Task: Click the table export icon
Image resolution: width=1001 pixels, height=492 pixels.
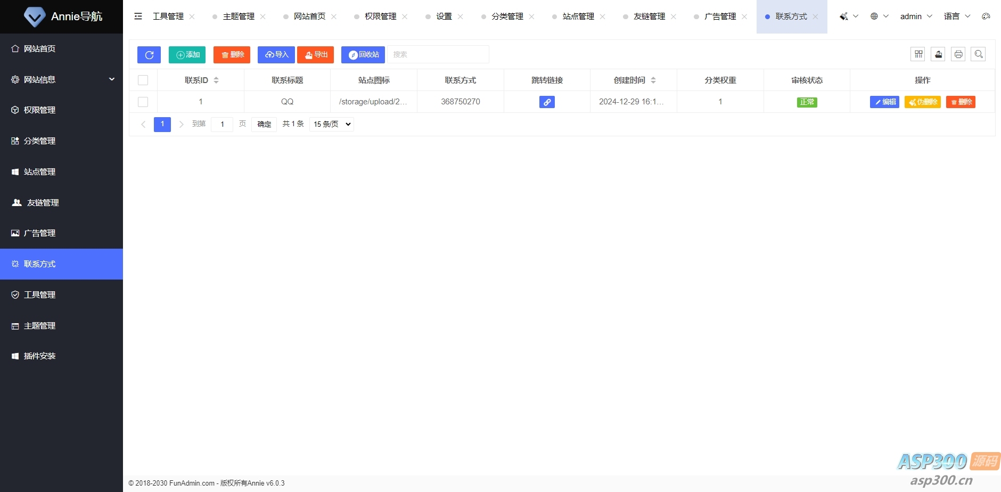Action: click(x=938, y=54)
